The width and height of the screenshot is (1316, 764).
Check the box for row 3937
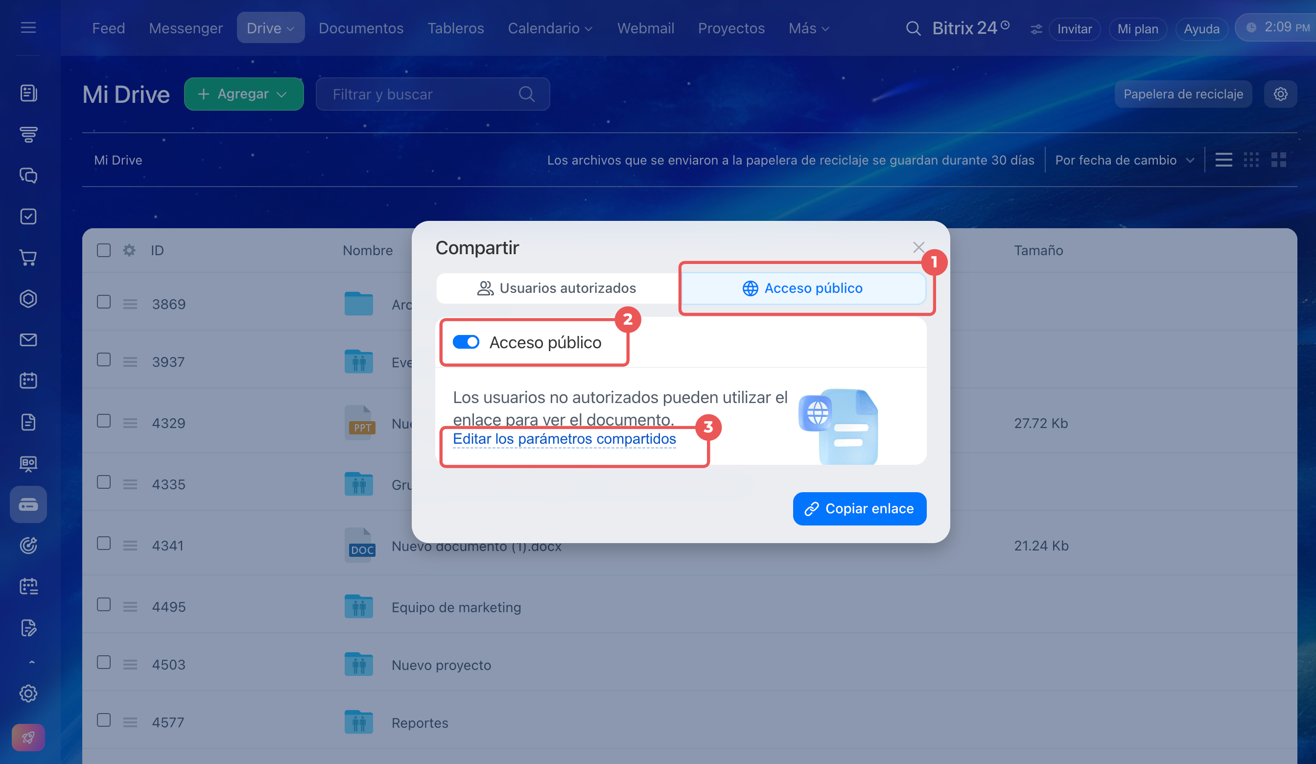[104, 359]
